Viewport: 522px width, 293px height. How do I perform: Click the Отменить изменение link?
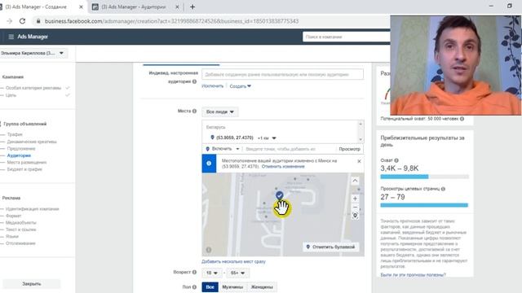tap(283, 166)
